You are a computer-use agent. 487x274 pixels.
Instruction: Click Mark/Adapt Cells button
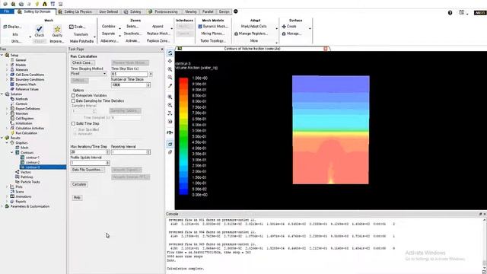(253, 27)
